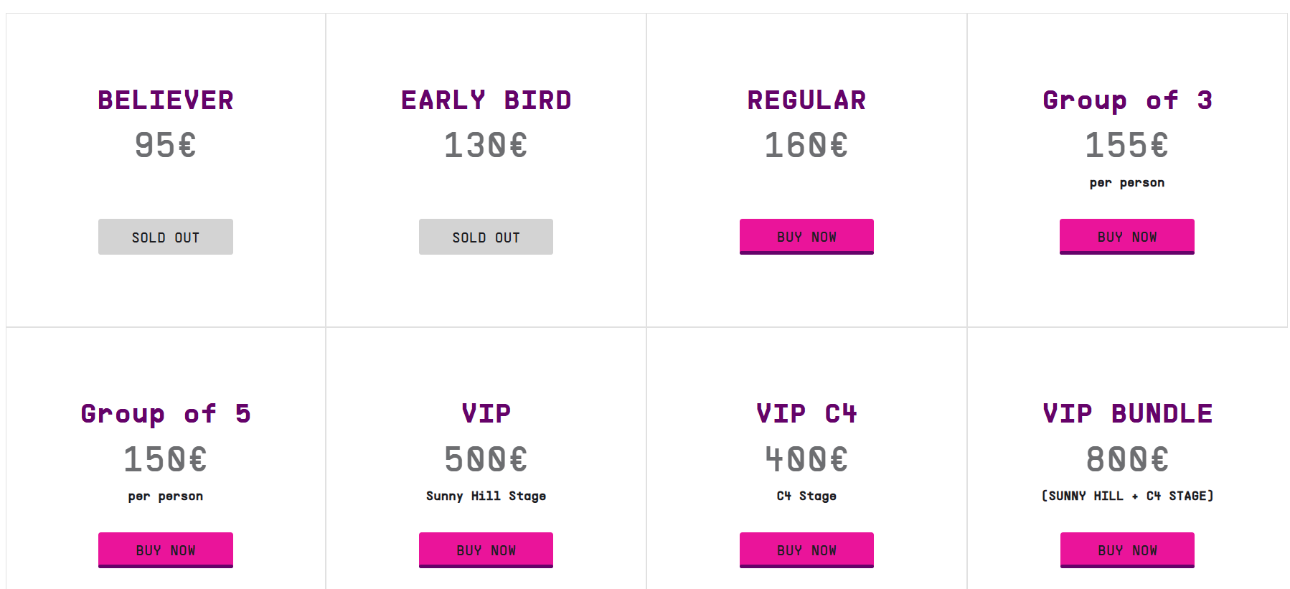Click the VIP BUNDLE heading
Screen dimensions: 1290x589
coord(1127,414)
